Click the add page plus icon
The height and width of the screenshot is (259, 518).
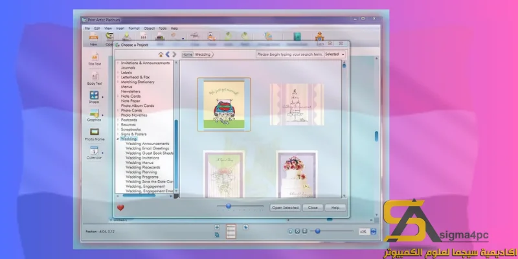(x=217, y=227)
